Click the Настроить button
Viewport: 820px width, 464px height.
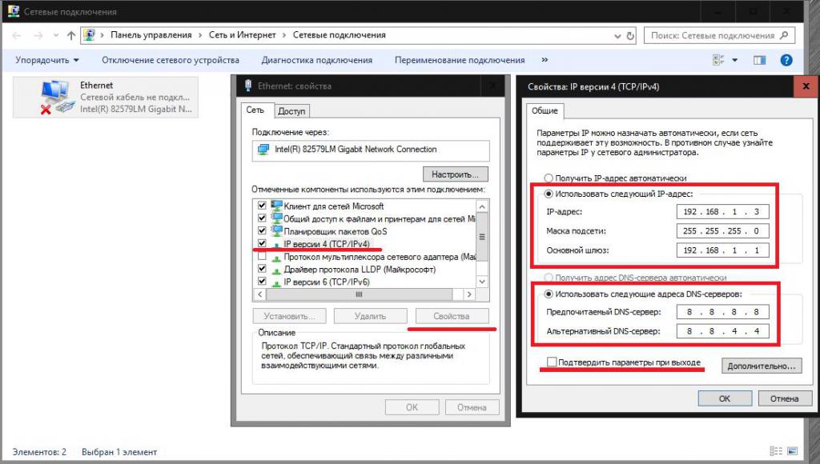pyautogui.click(x=455, y=174)
